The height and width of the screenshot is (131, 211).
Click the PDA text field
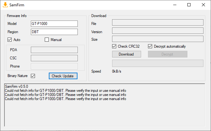[x=54, y=50]
